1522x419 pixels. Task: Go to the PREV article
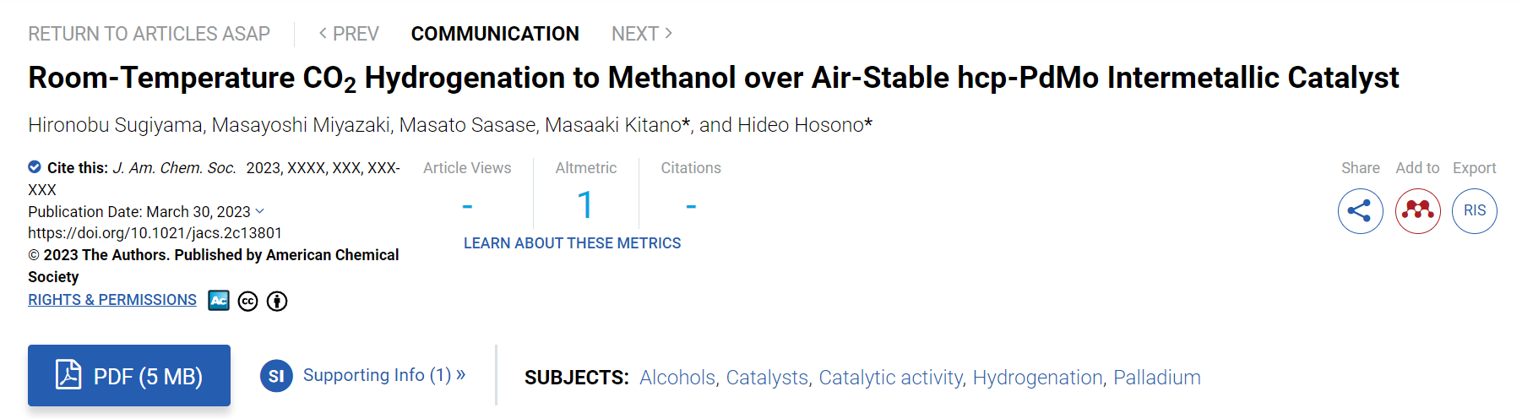[349, 34]
